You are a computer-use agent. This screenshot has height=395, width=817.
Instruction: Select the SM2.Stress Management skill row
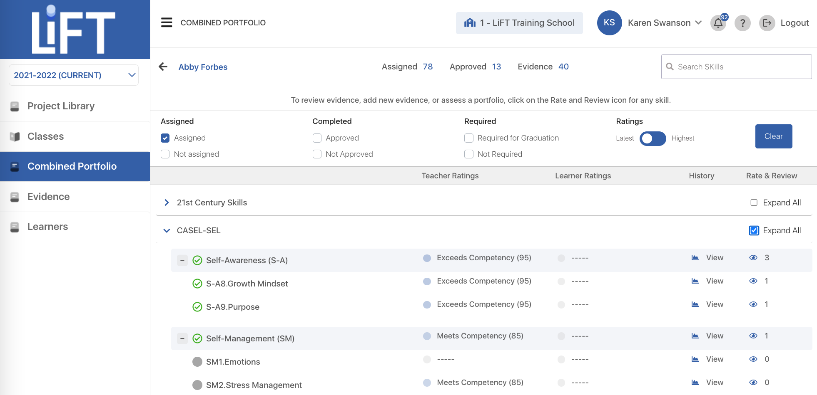coord(491,385)
